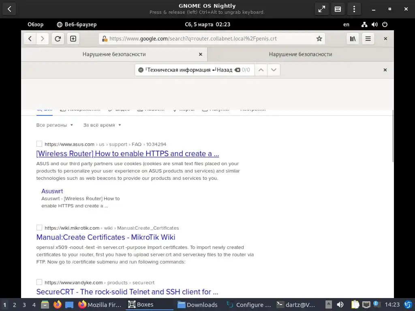Open the Asuswrt sublink
The height and width of the screenshot is (311, 415).
[x=52, y=191]
